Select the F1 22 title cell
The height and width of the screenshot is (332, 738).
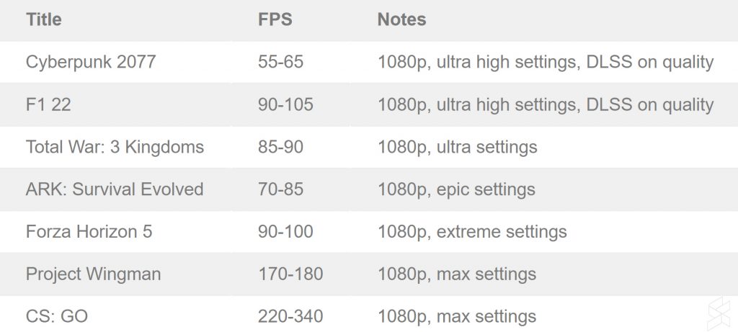pyautogui.click(x=48, y=105)
